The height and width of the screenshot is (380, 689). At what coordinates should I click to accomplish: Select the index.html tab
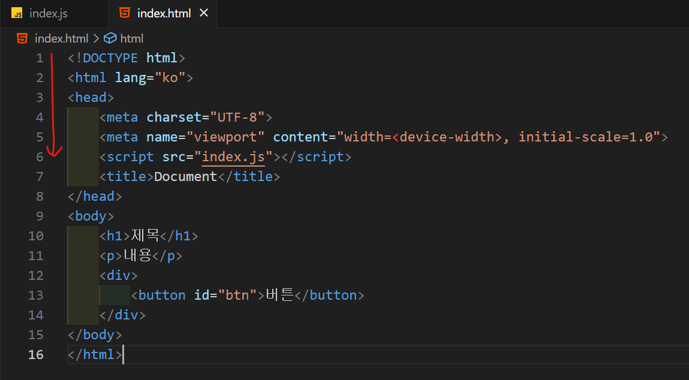(163, 14)
